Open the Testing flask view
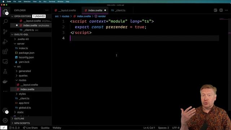This screenshot has height=130, width=231. click(x=5, y=71)
